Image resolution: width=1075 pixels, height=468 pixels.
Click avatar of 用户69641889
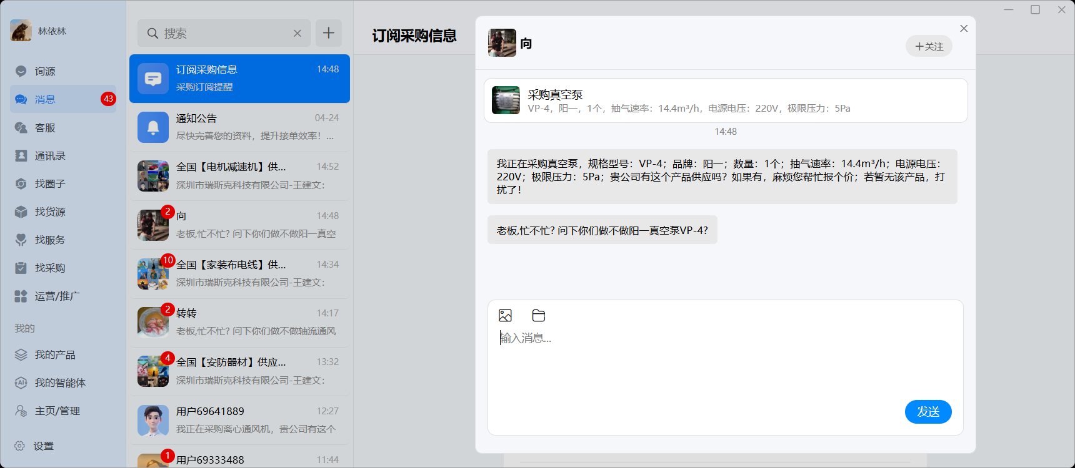pyautogui.click(x=153, y=420)
